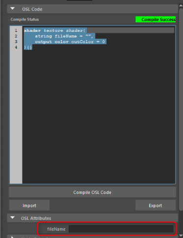Click the vertical scrollbar of the attribute panel
This screenshot has height=238, width=183.
pyautogui.click(x=181, y=109)
